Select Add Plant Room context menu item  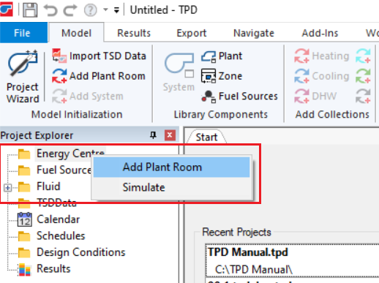coord(171,167)
